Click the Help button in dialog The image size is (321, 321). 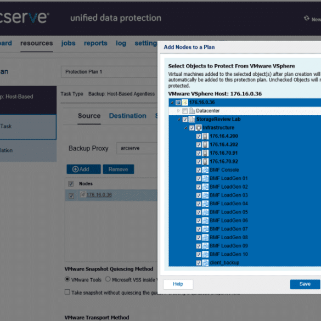[x=178, y=284]
